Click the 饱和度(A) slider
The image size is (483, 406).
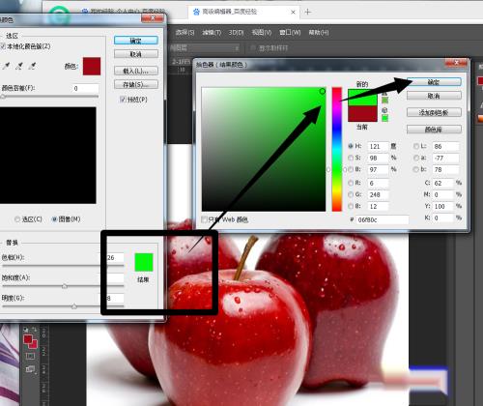pos(63,286)
